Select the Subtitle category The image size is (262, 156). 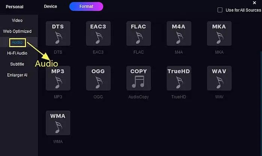[17, 64]
